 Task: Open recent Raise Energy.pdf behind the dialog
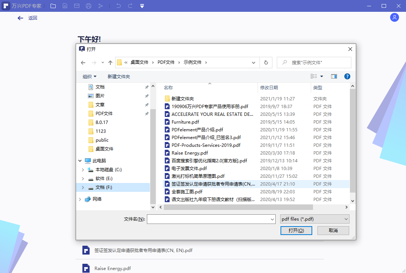pyautogui.click(x=112, y=269)
